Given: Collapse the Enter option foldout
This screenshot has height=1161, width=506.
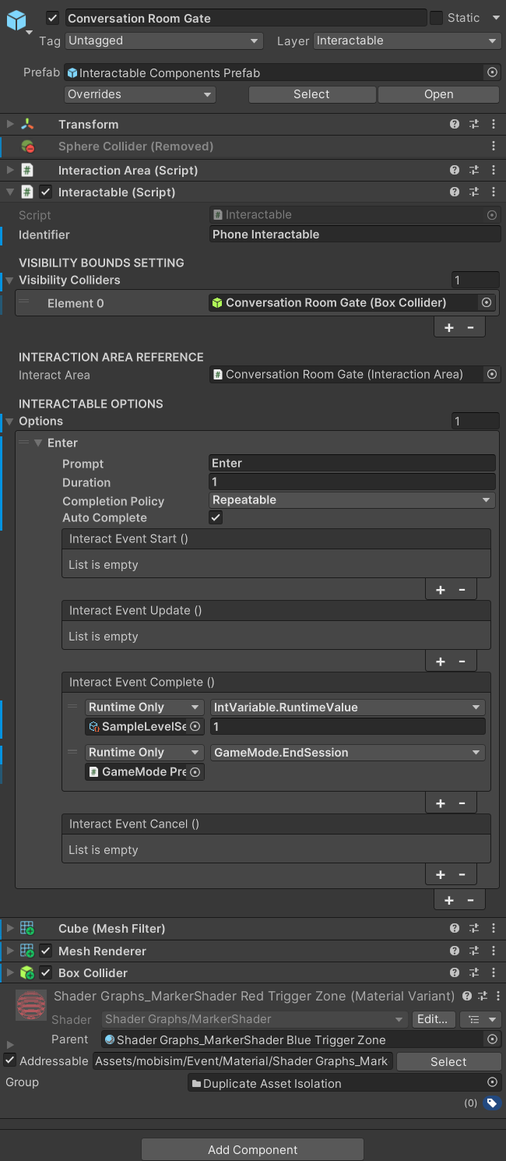Looking at the screenshot, I should pyautogui.click(x=38, y=443).
